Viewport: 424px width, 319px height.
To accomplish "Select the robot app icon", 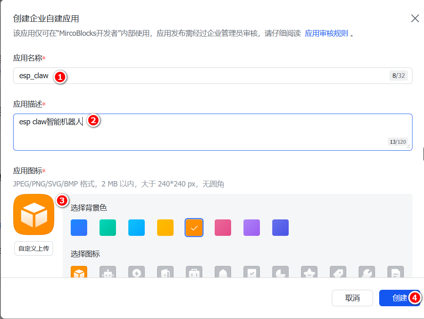I will (x=108, y=272).
